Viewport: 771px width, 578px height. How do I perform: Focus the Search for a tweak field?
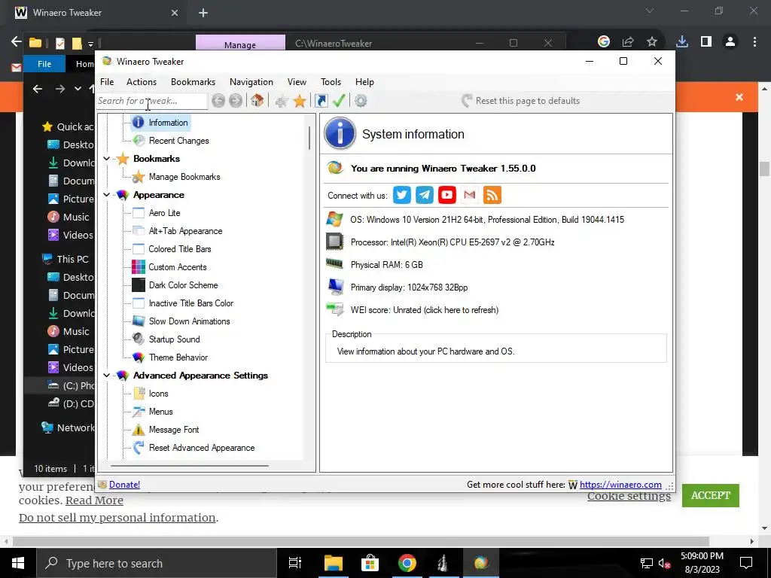152,101
